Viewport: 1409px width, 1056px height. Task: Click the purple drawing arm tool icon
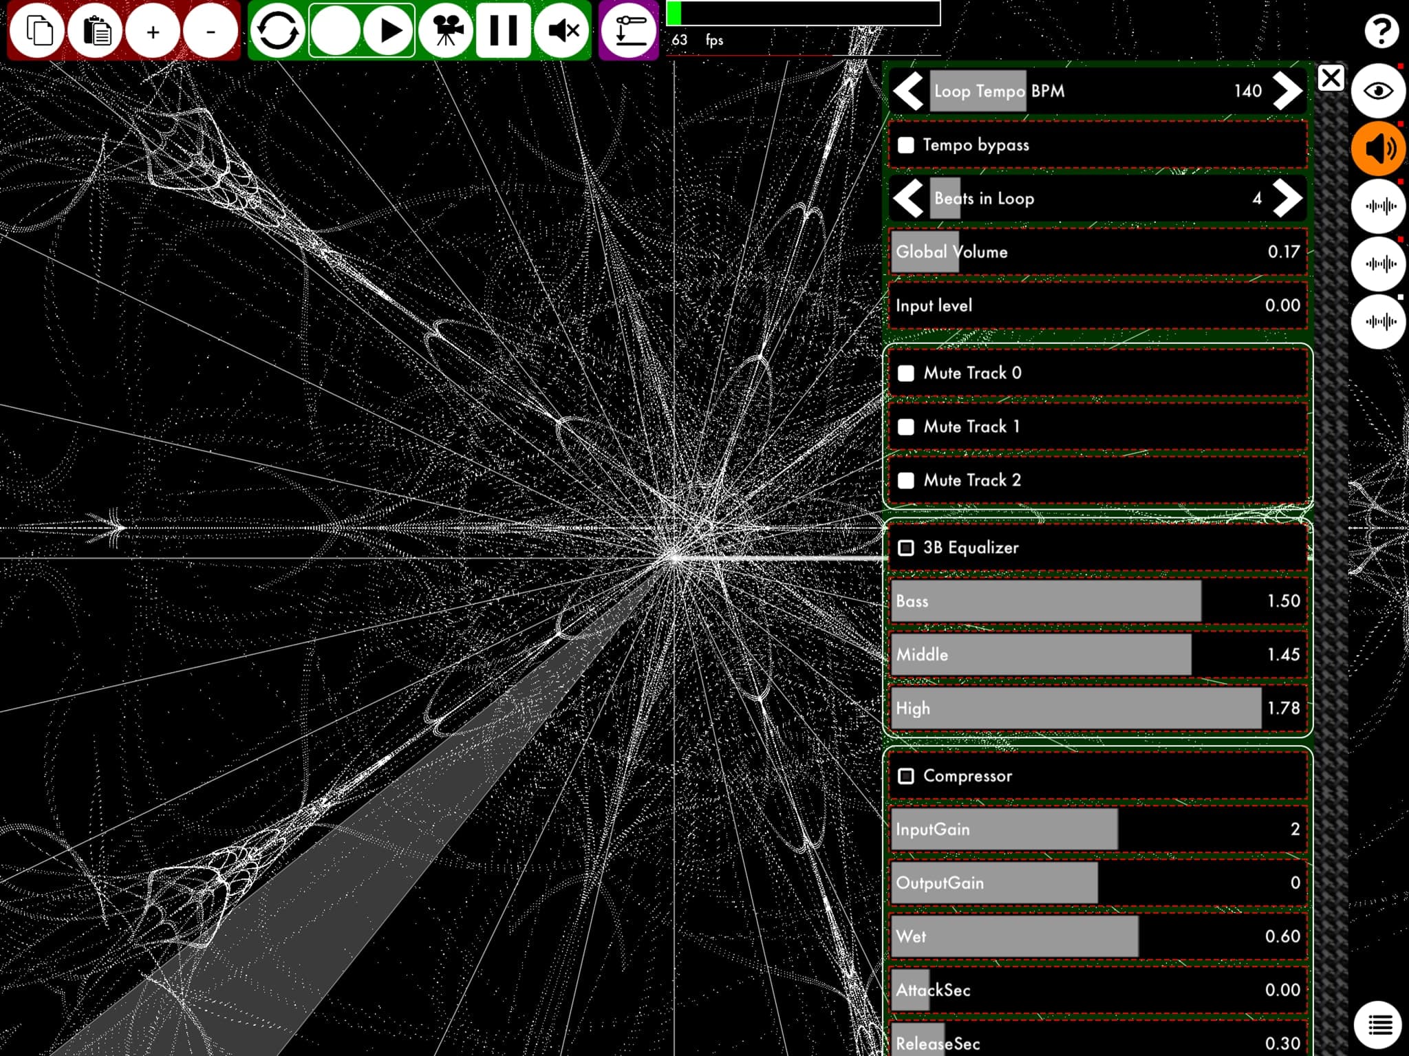[629, 31]
